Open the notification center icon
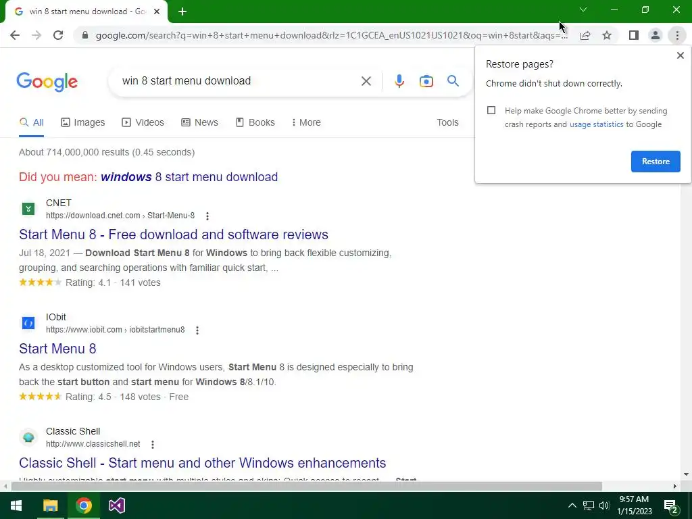 pos(671,506)
